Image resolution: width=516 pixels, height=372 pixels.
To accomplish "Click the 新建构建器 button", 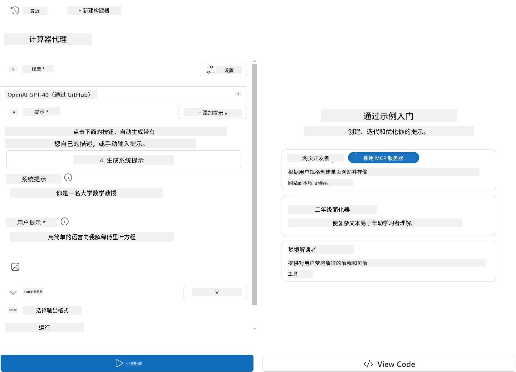I will 94,11.
